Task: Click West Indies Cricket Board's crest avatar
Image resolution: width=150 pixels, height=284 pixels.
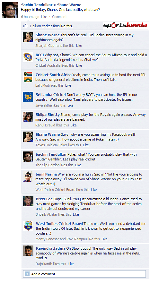Action: click(x=28, y=226)
